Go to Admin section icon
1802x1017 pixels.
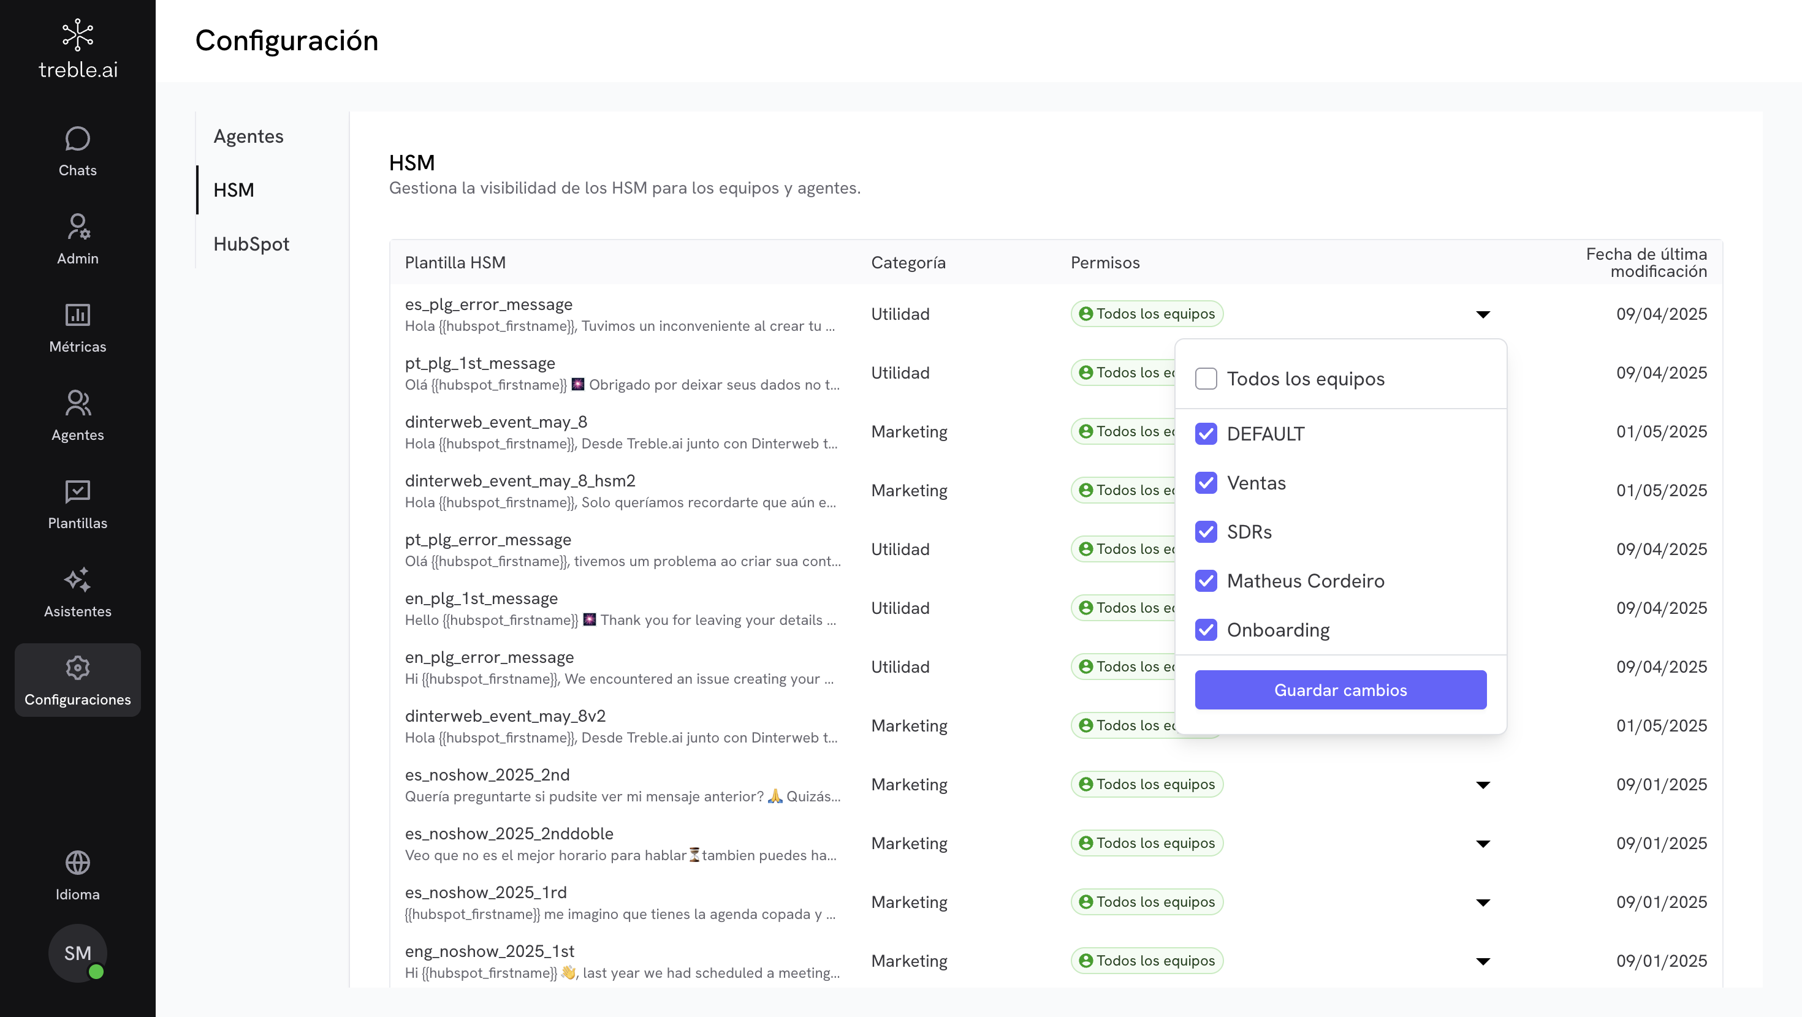[78, 227]
